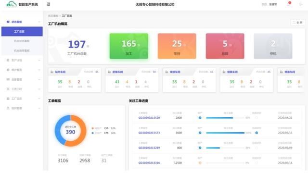Toggle 投产 check for order GD20200215520
Screen dimensions: 308x173
coord(200,118)
